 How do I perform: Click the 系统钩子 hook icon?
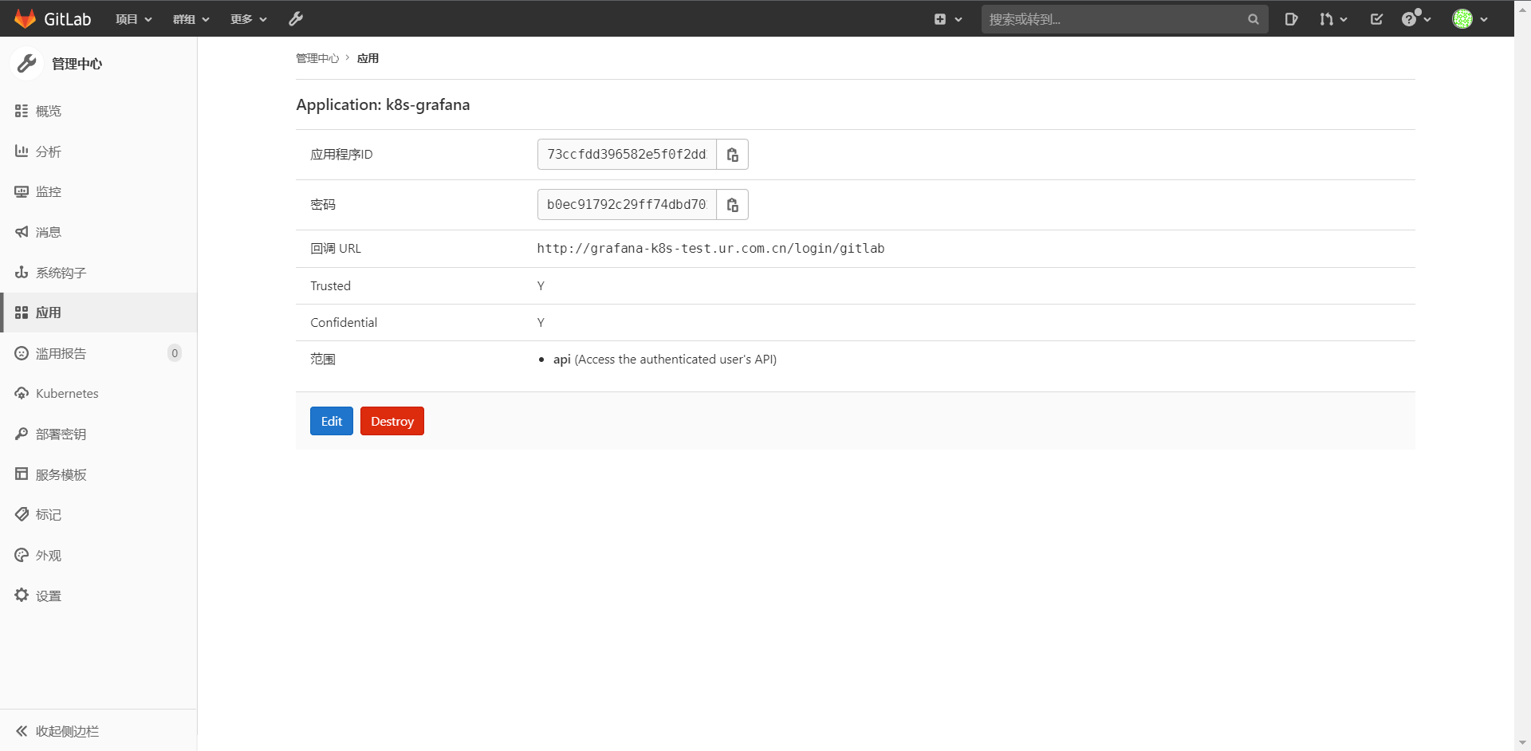point(22,272)
